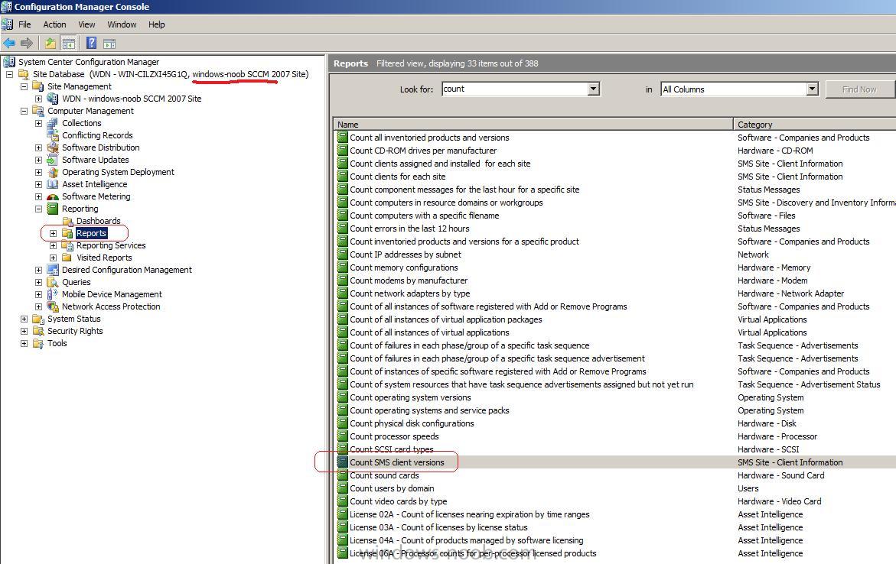
Task: Open the Help menu
Action: tap(157, 24)
